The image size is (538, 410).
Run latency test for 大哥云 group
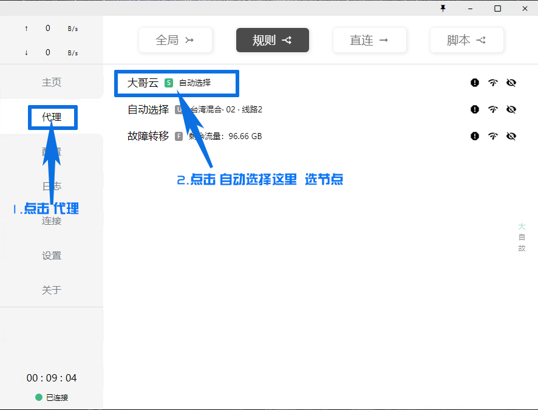(x=493, y=83)
